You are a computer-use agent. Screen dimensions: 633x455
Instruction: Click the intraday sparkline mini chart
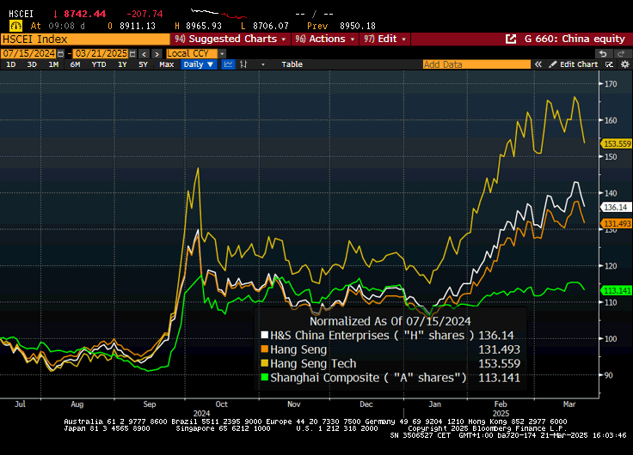click(x=218, y=13)
